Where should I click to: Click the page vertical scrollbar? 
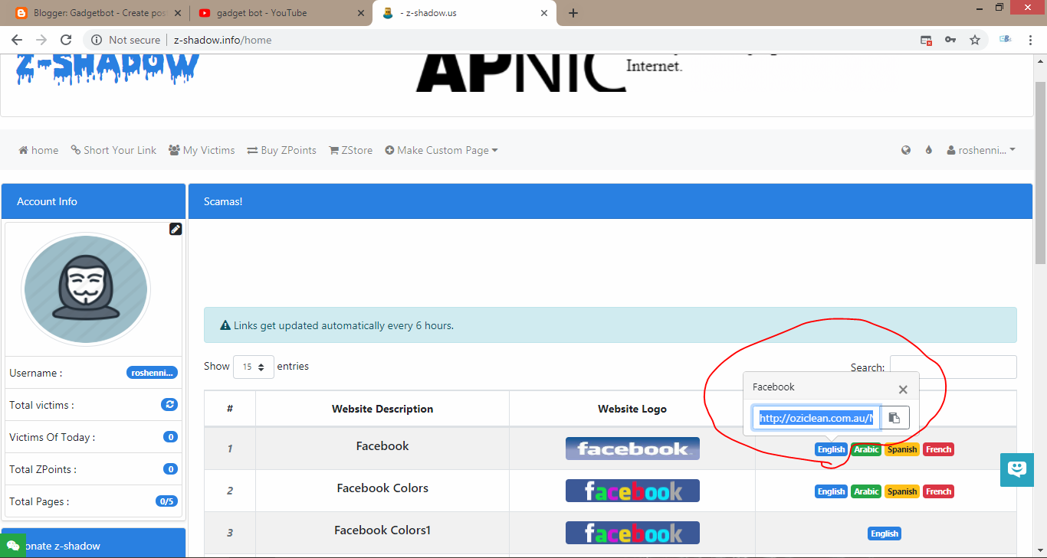pos(1040,172)
